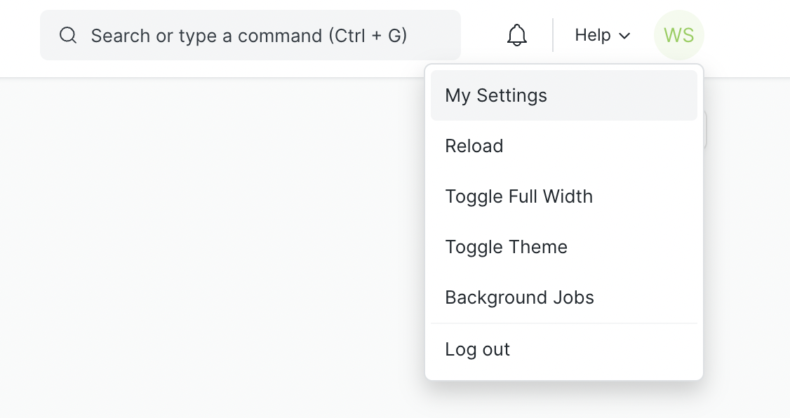Click the empty page area to dismiss menu
The image size is (790, 418).
(x=212, y=247)
